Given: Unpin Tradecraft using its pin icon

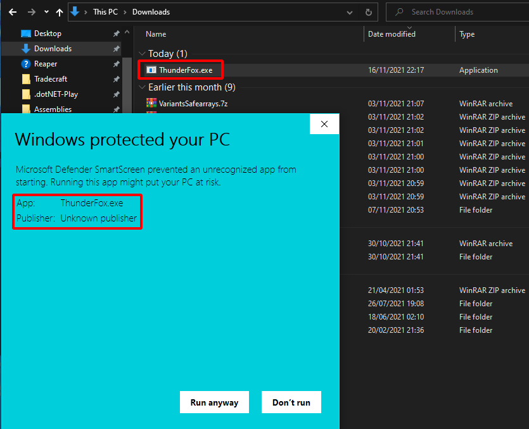Looking at the screenshot, I should (x=116, y=79).
